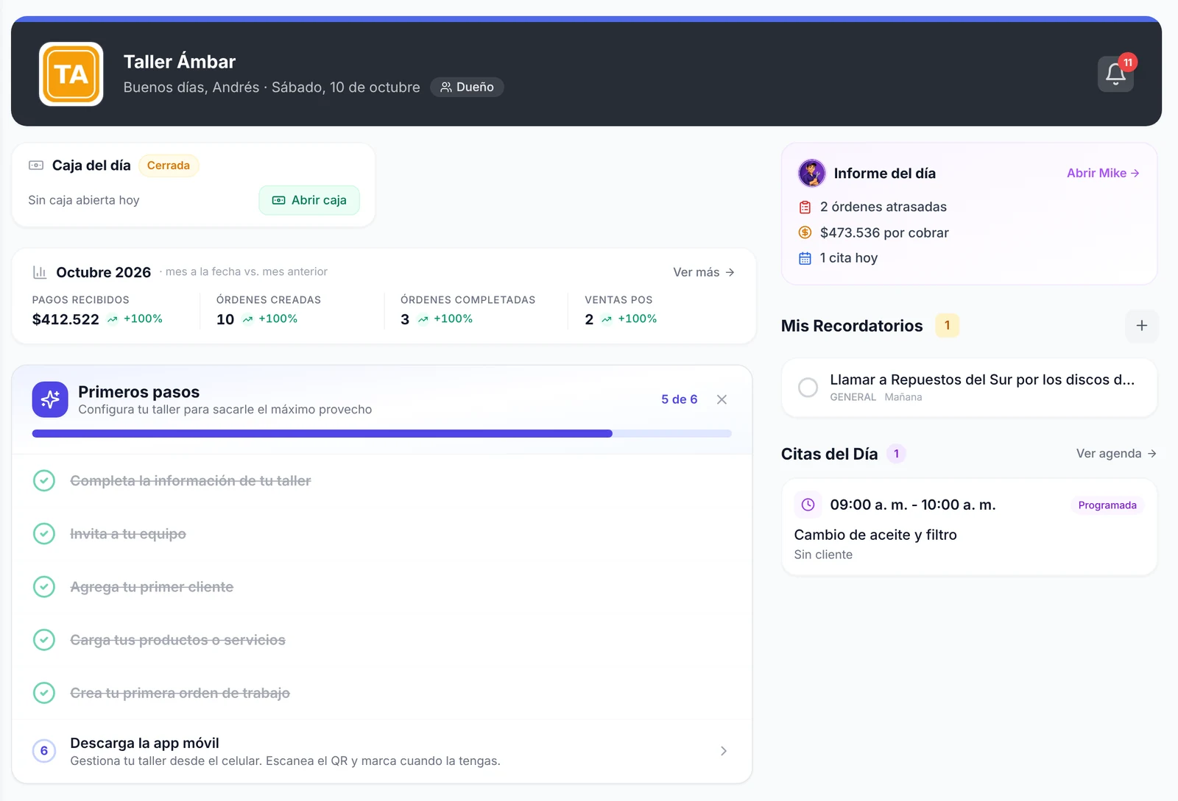The height and width of the screenshot is (801, 1178).
Task: Click the clock icon on the appointment card
Action: [x=808, y=505]
